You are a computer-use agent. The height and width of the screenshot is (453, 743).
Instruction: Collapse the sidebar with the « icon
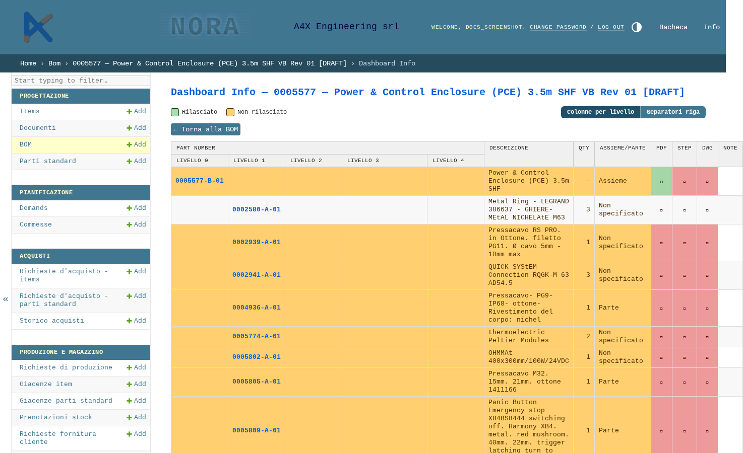[6, 299]
